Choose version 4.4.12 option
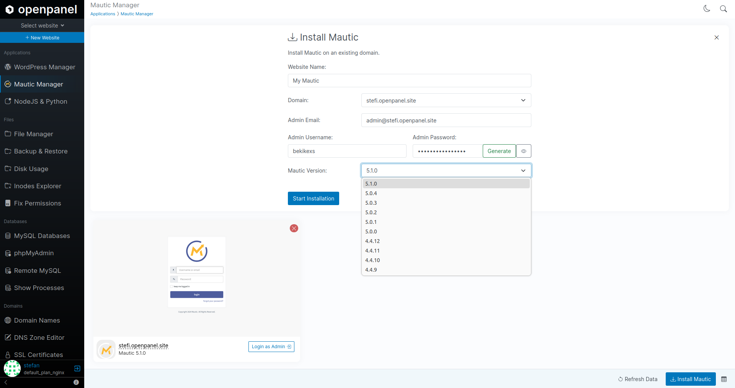Screen dimensions: 735x388 (x=446, y=241)
